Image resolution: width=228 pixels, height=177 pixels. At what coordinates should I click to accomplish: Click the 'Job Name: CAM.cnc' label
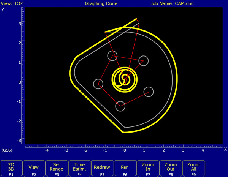[x=172, y=3]
